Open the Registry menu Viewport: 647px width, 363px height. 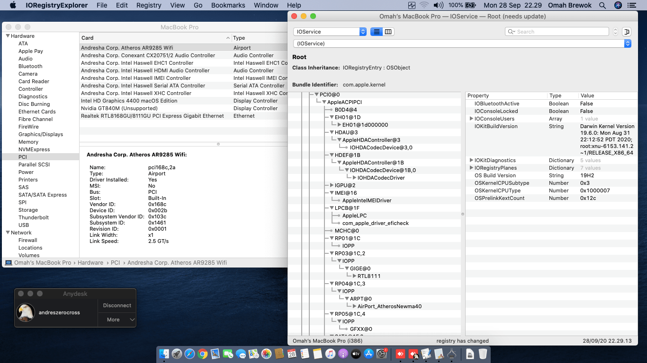coord(149,5)
